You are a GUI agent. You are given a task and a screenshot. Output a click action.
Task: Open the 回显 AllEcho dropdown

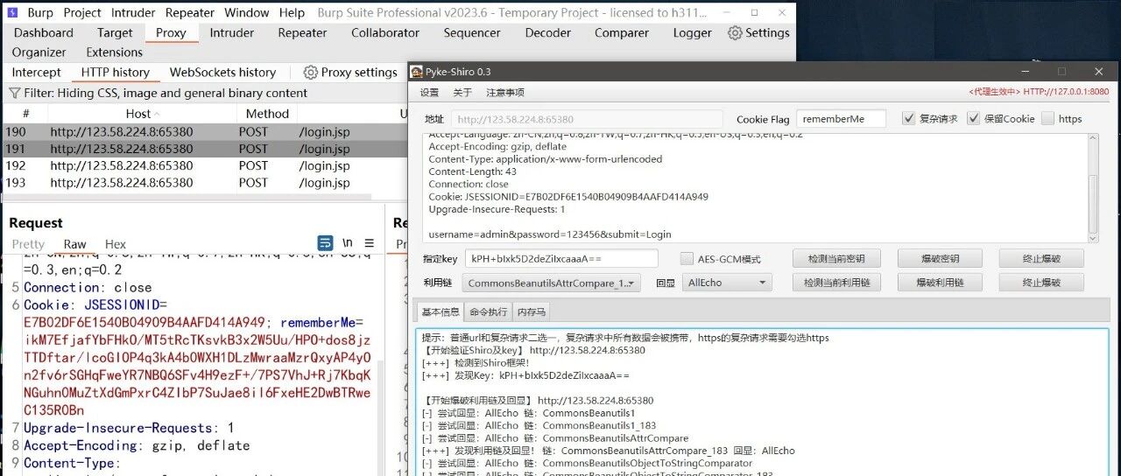click(727, 283)
